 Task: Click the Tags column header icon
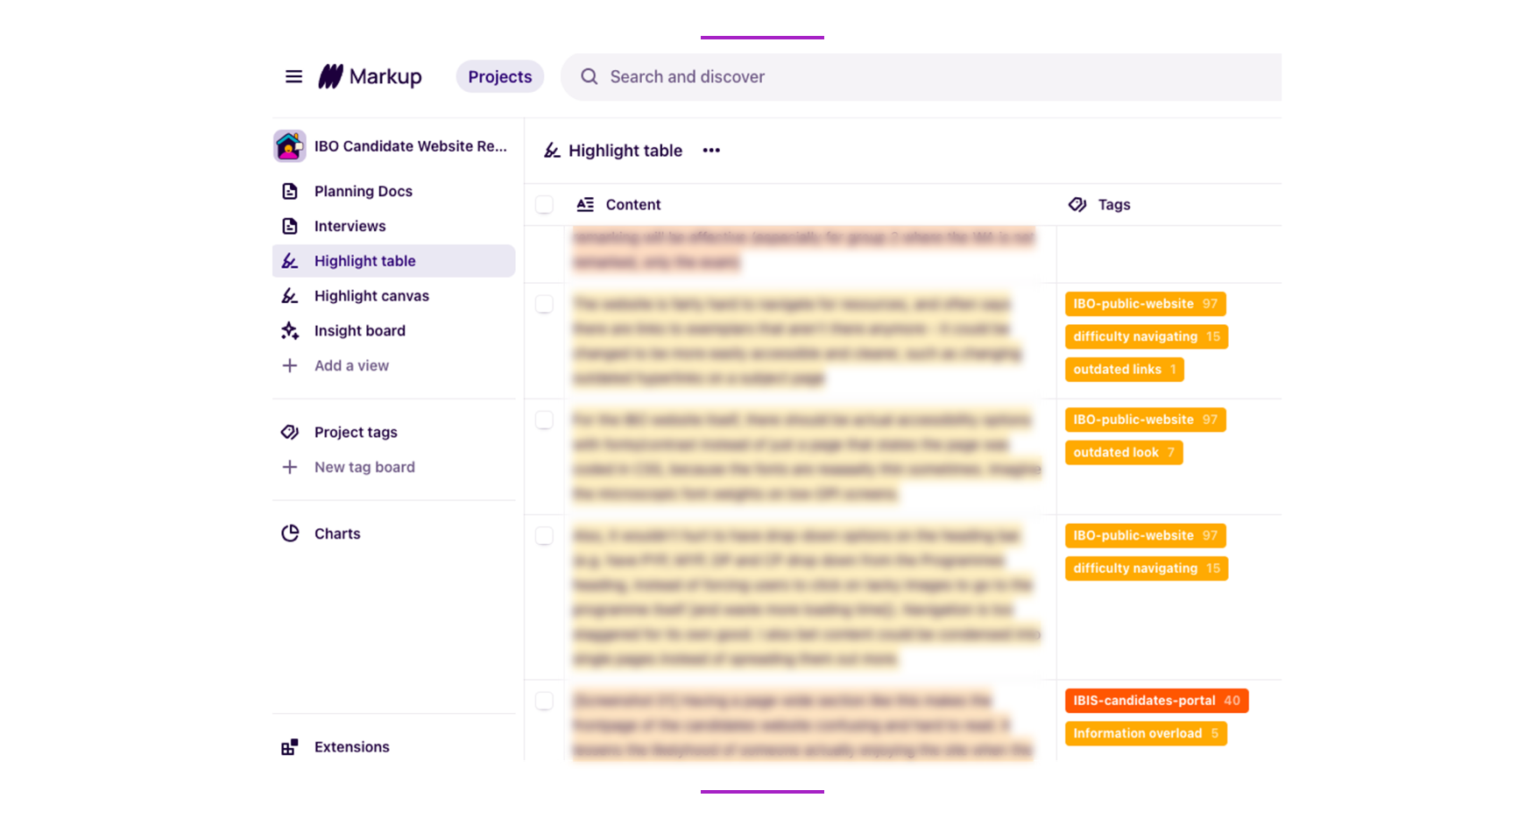[x=1077, y=205]
